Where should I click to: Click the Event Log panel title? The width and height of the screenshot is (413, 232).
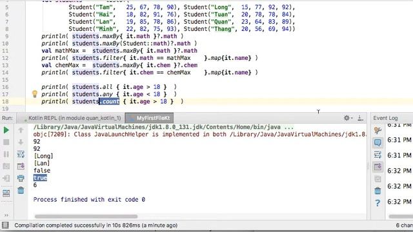pyautogui.click(x=385, y=118)
